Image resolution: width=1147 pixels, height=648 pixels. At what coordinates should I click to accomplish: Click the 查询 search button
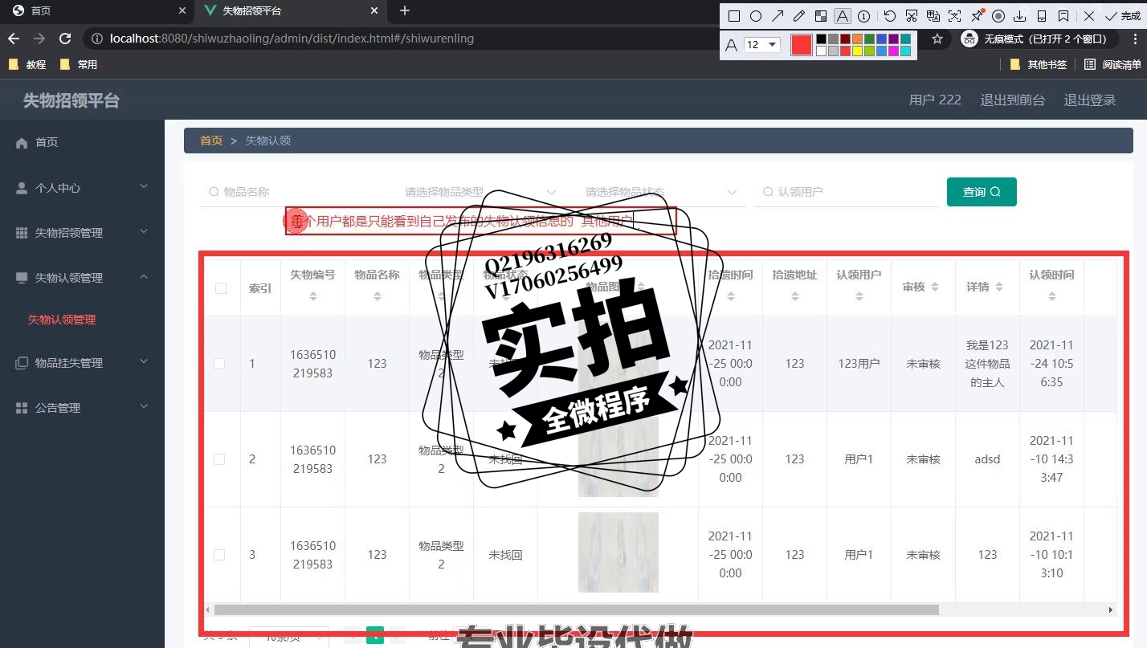click(x=982, y=192)
